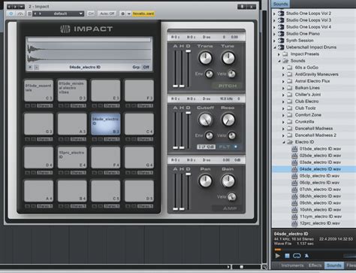Open dropdown arrow next to gear icon
The width and height of the screenshot is (356, 273).
tap(129, 14)
